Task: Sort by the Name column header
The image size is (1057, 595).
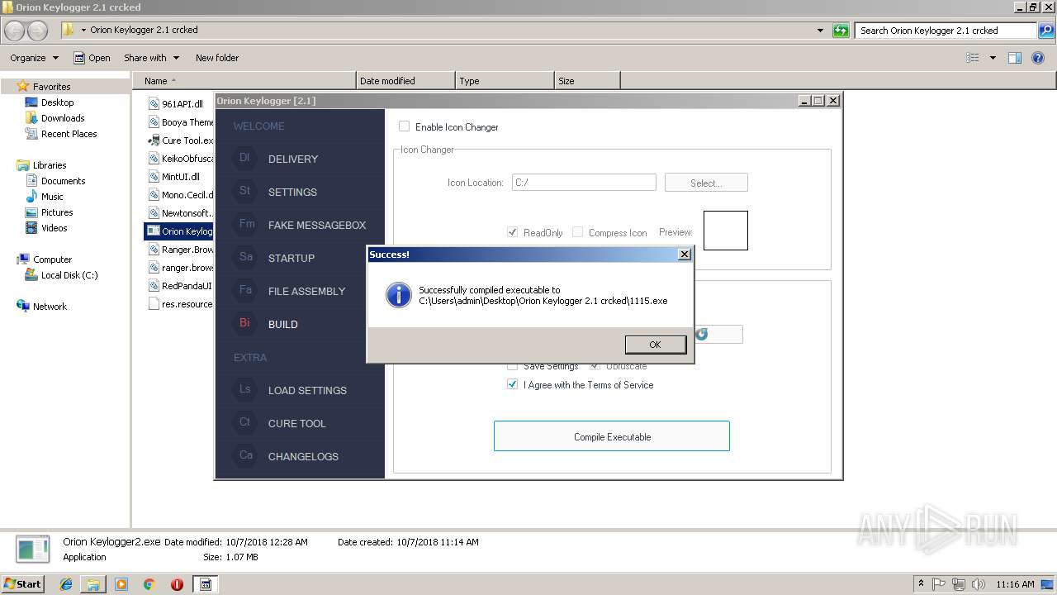Action: (x=244, y=81)
